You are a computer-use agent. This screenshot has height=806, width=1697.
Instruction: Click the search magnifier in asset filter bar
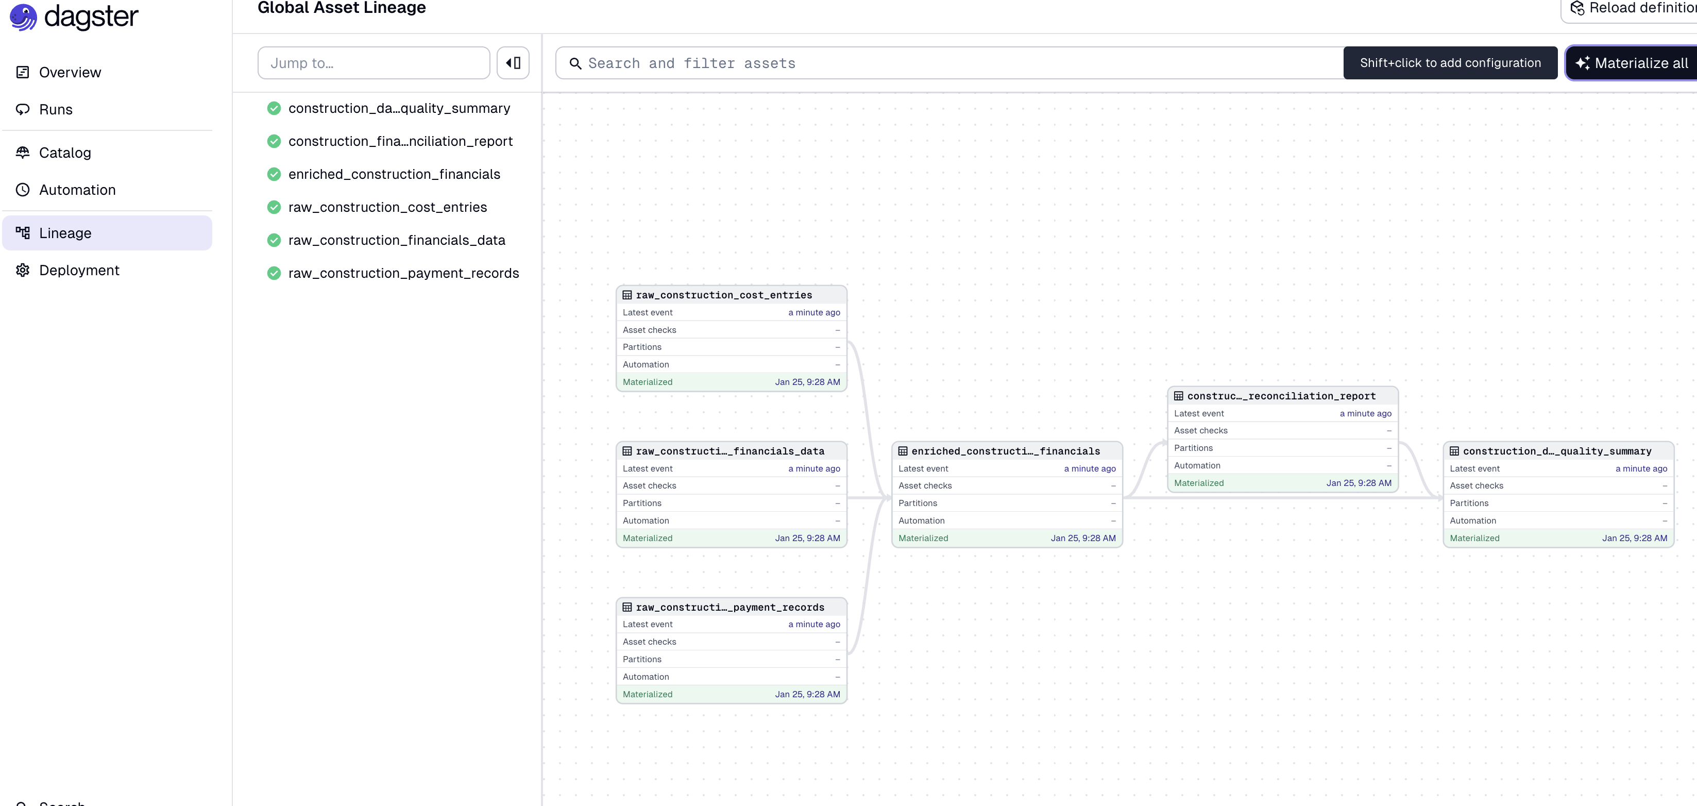tap(575, 62)
